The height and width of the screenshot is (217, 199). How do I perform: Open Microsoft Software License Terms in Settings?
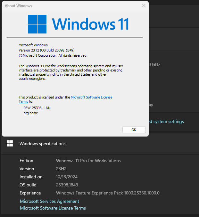[x=53, y=208]
